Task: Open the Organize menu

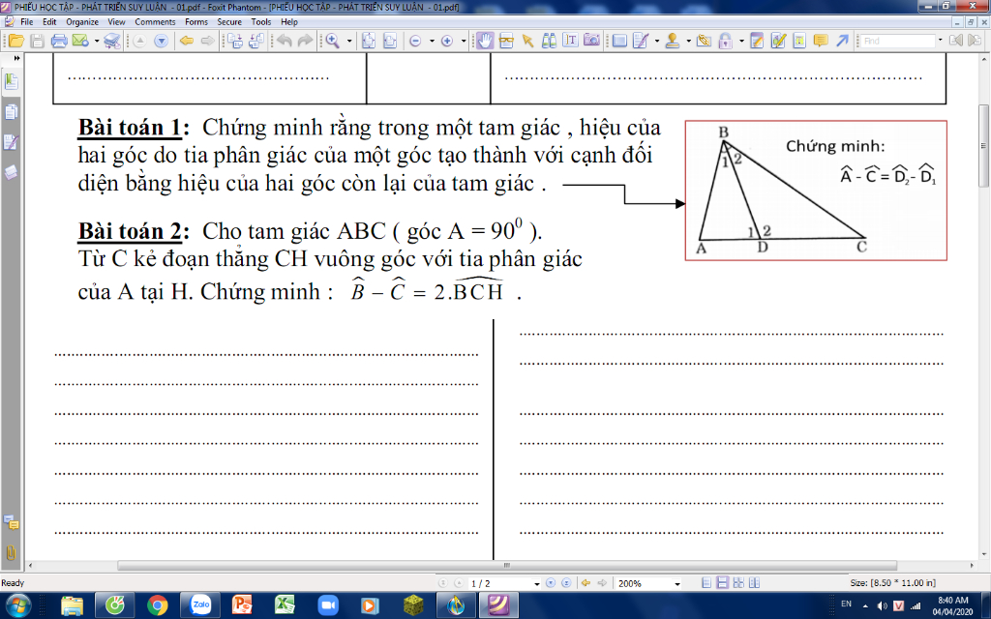Action: tap(82, 22)
